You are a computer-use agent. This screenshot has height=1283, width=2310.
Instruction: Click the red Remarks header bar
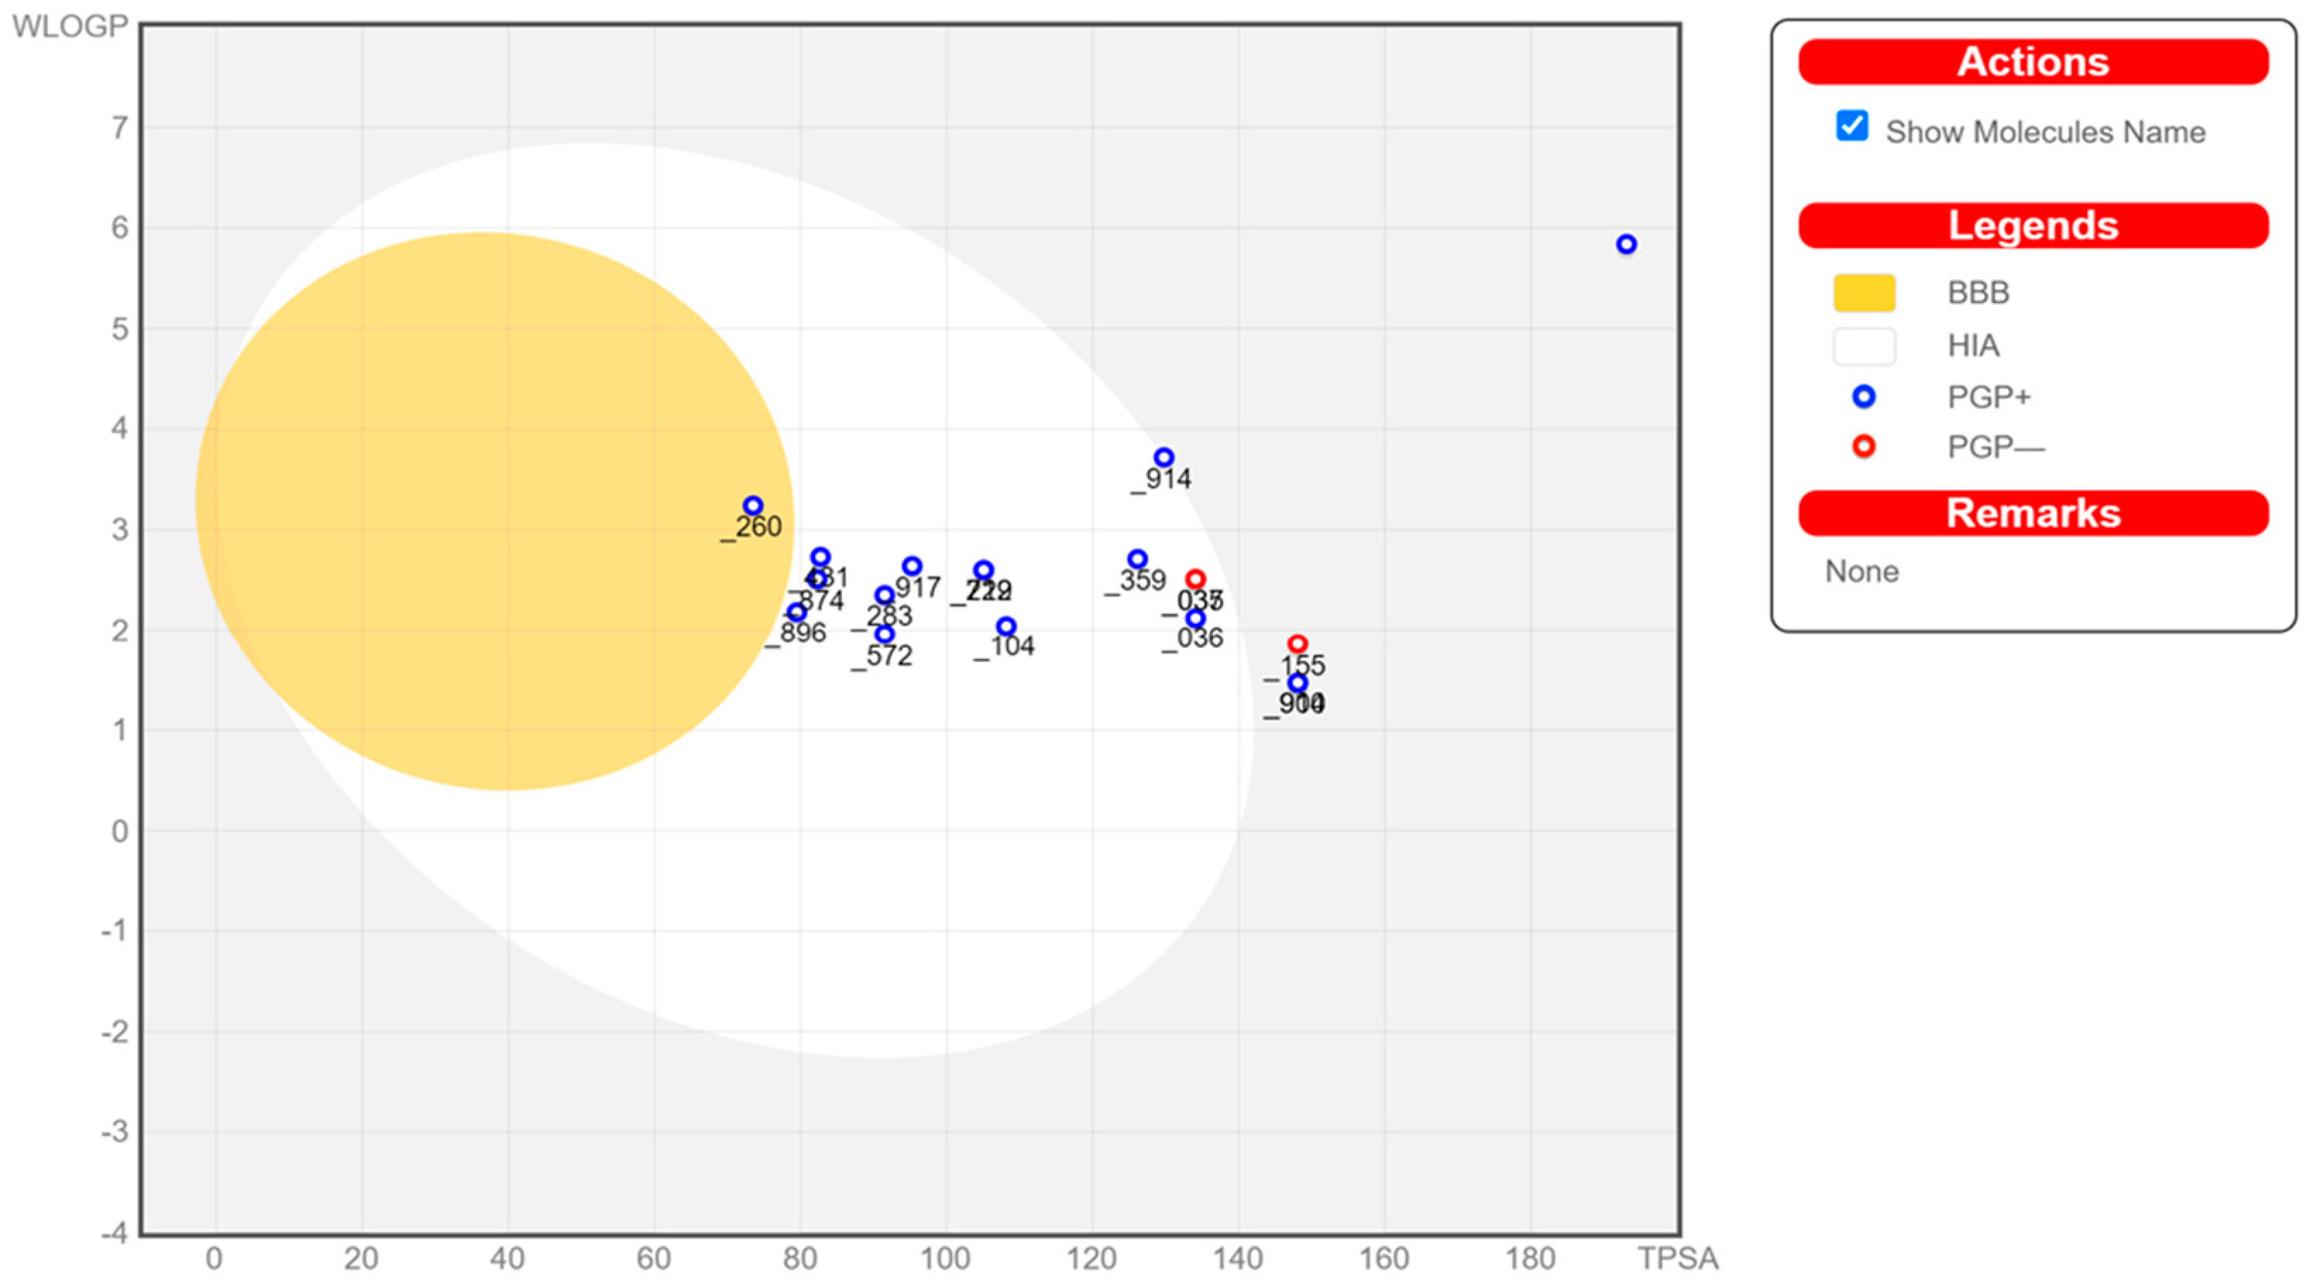tap(2033, 512)
